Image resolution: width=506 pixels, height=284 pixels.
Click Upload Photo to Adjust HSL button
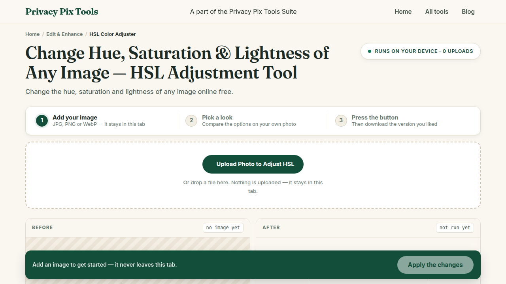tap(253, 164)
